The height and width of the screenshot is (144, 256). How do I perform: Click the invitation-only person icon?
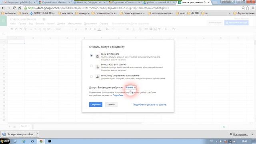(98, 77)
